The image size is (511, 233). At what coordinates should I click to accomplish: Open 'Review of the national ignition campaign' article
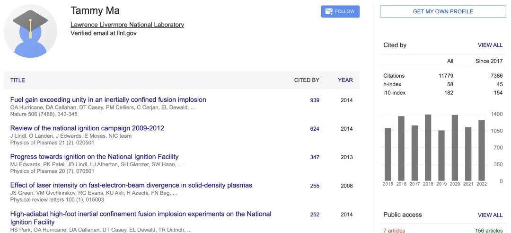[87, 128]
